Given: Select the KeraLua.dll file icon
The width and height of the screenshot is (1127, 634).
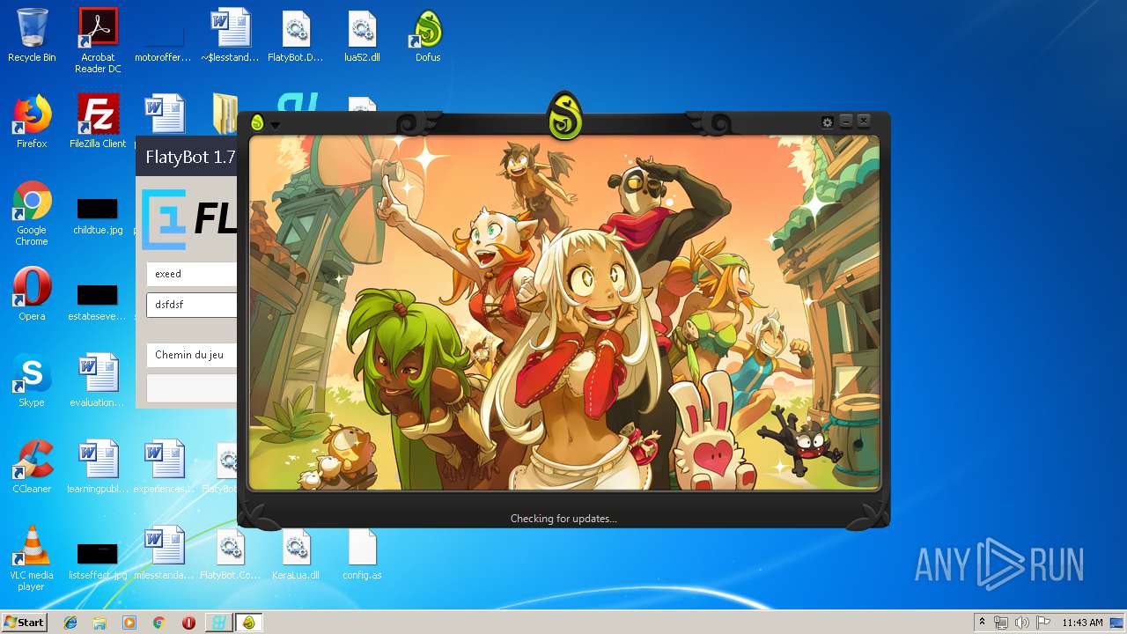Looking at the screenshot, I should pos(296,554).
